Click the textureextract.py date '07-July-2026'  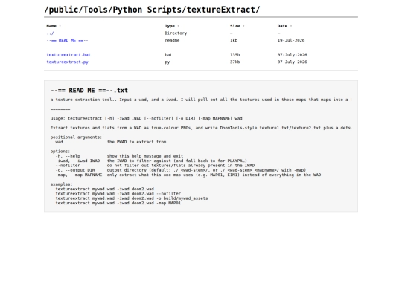293,62
